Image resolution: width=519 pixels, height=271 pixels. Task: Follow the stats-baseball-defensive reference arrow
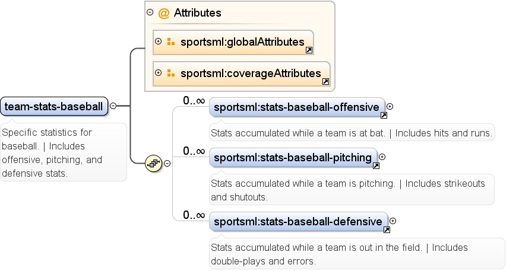tap(387, 229)
